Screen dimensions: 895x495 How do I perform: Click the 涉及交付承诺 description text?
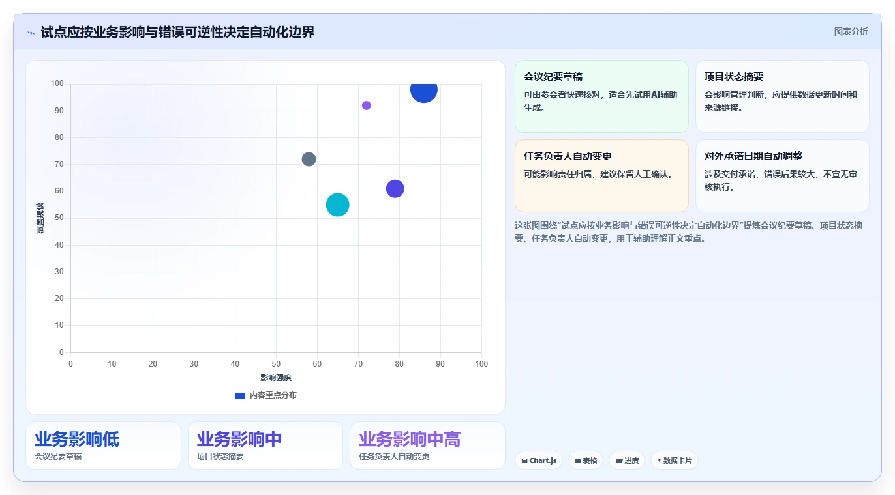pyautogui.click(x=781, y=180)
